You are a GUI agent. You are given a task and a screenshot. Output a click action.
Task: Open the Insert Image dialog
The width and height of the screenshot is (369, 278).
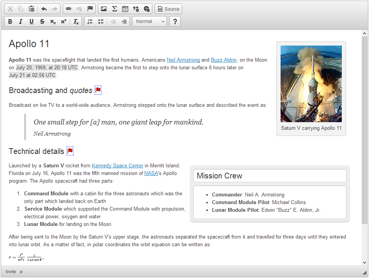pyautogui.click(x=104, y=9)
